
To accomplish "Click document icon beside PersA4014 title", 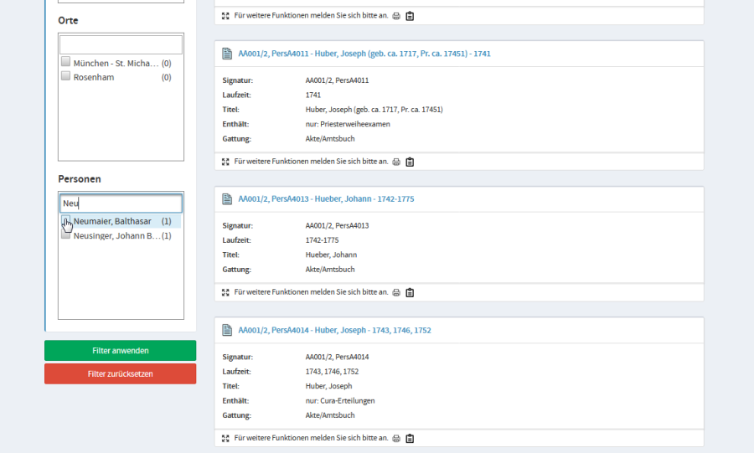I will tap(226, 330).
